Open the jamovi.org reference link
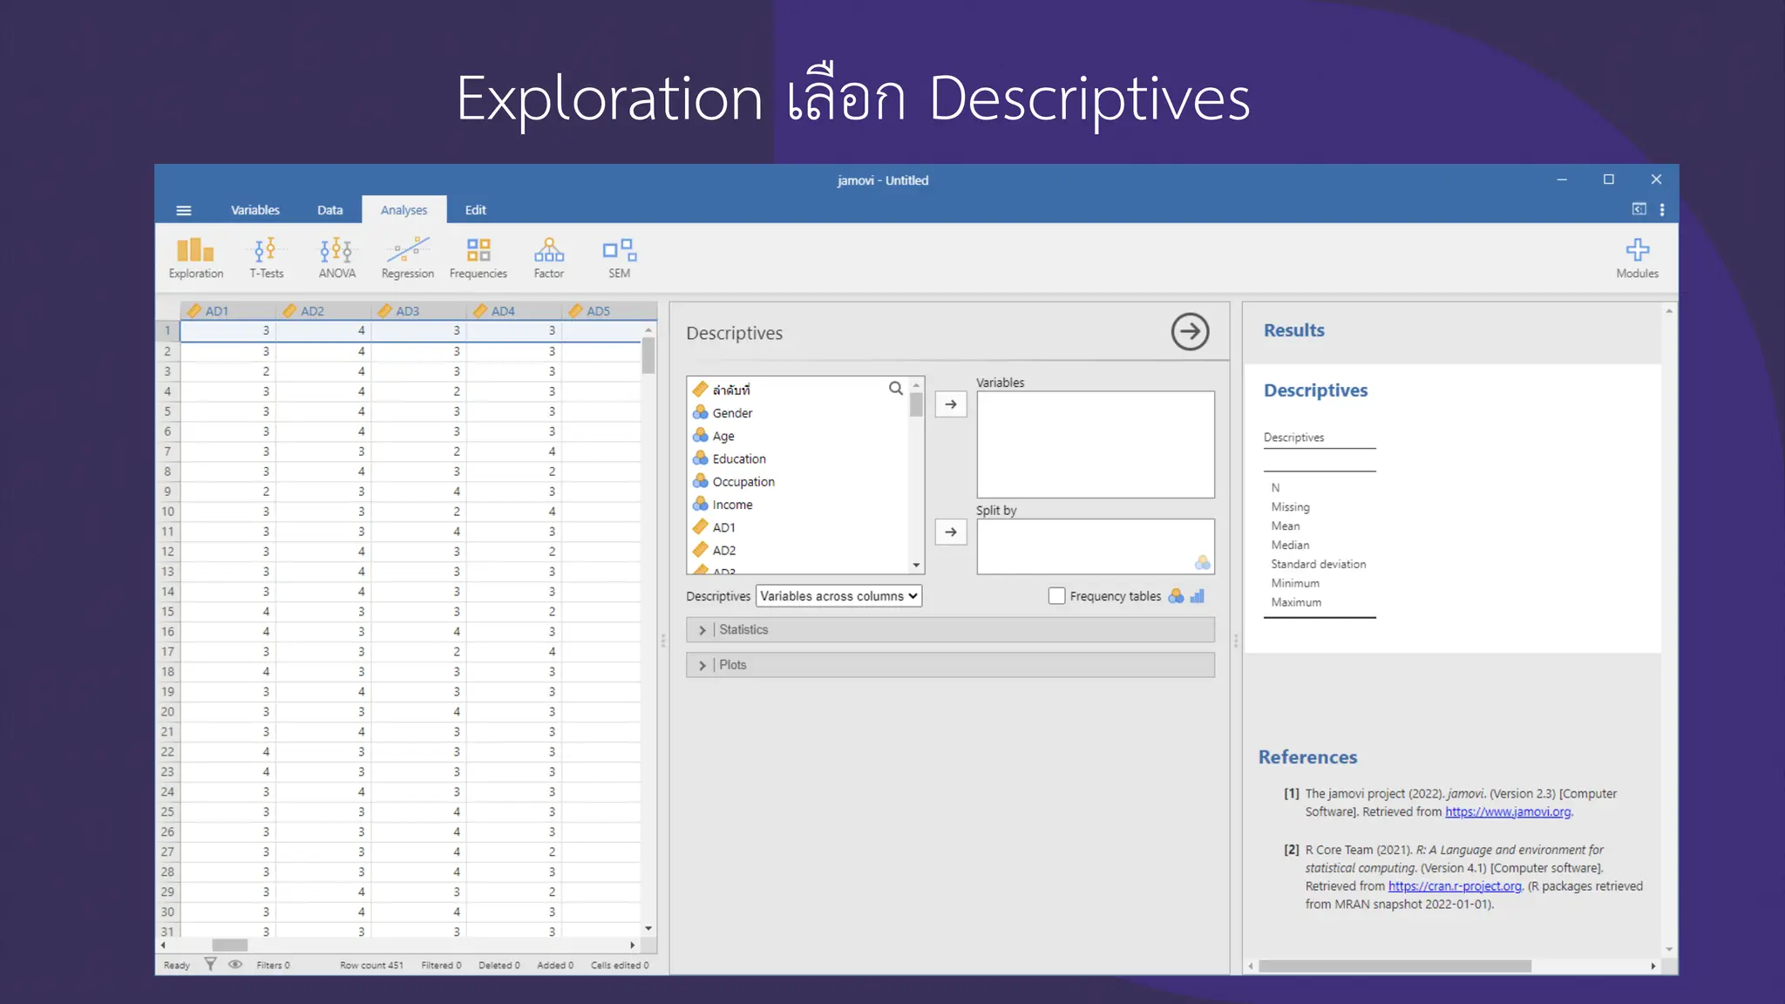This screenshot has width=1785, height=1004. (1508, 811)
